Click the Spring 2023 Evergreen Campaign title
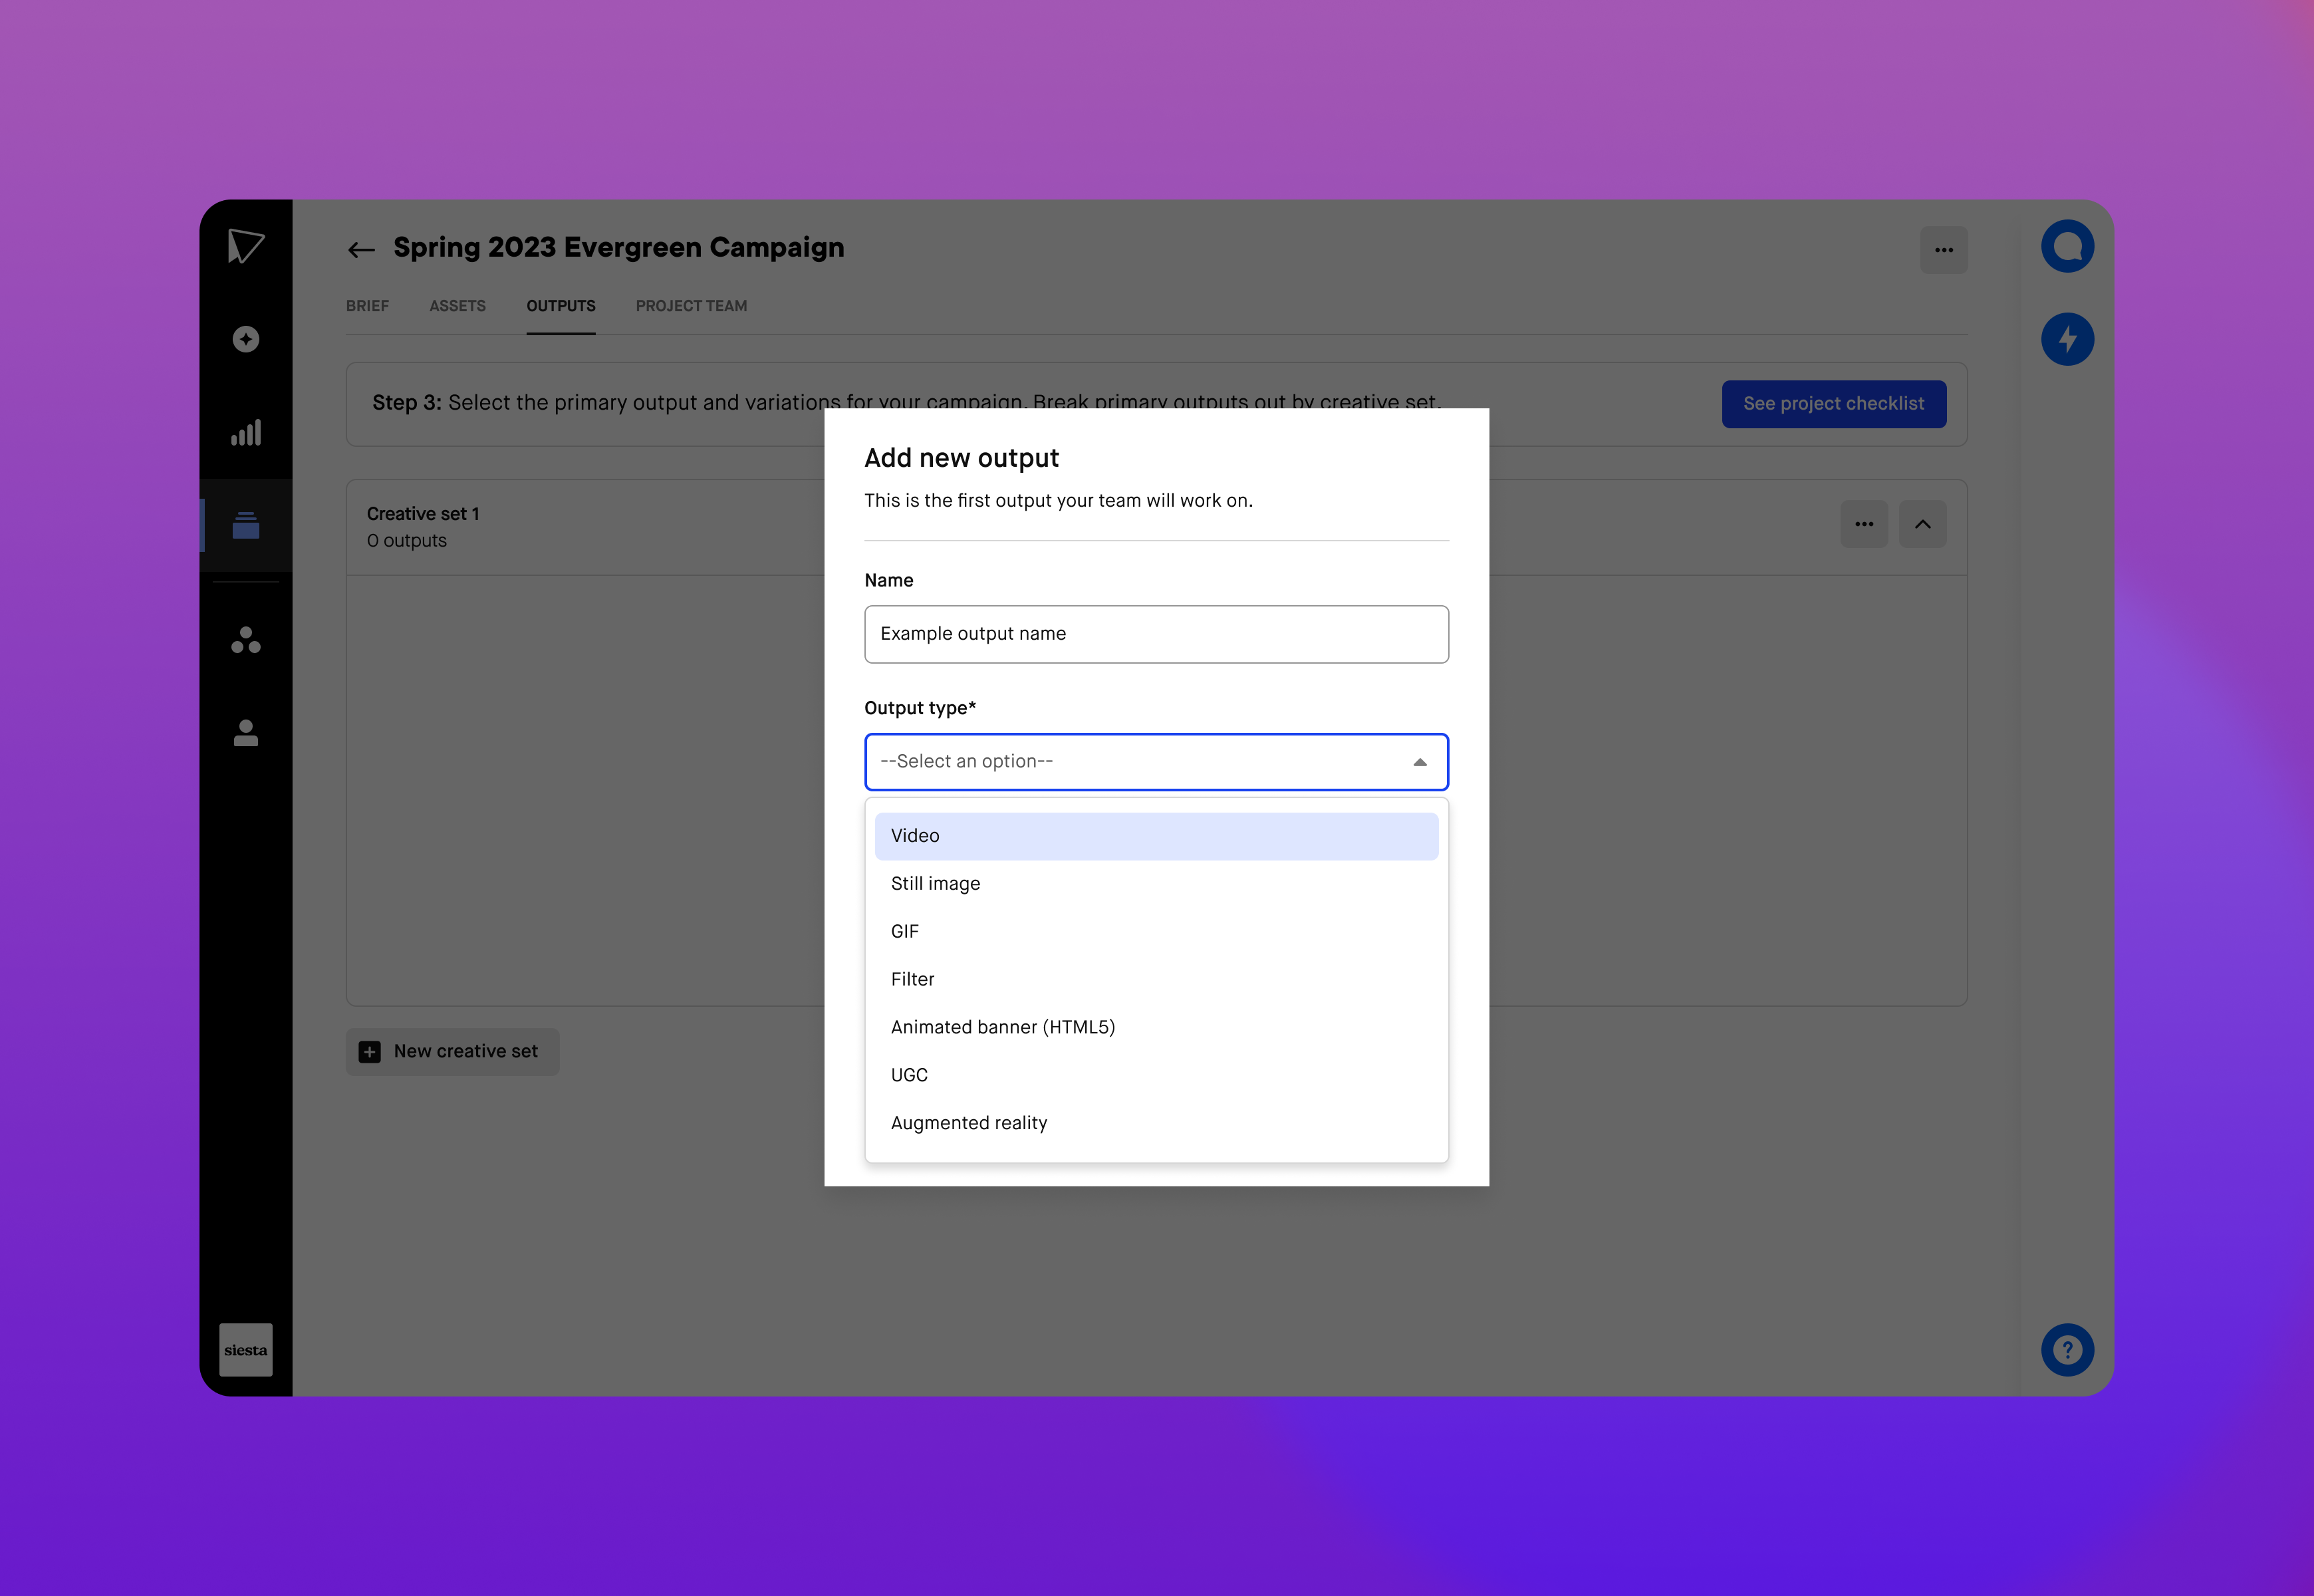The height and width of the screenshot is (1596, 2314). pos(618,248)
